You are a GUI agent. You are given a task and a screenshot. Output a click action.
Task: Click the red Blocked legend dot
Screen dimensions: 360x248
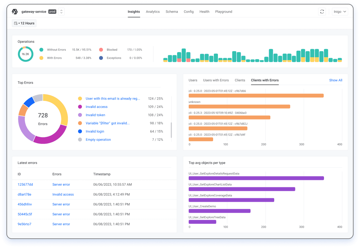pyautogui.click(x=101, y=50)
